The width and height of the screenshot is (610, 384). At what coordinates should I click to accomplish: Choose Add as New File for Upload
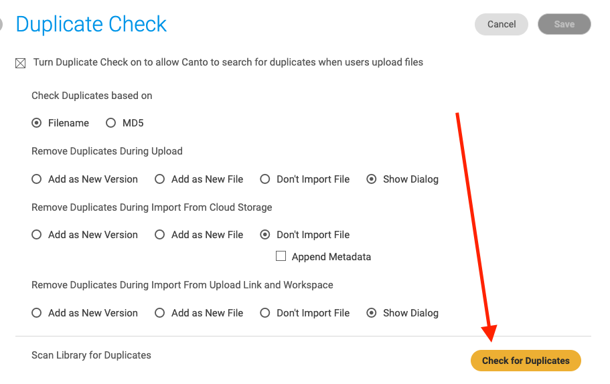[160, 179]
